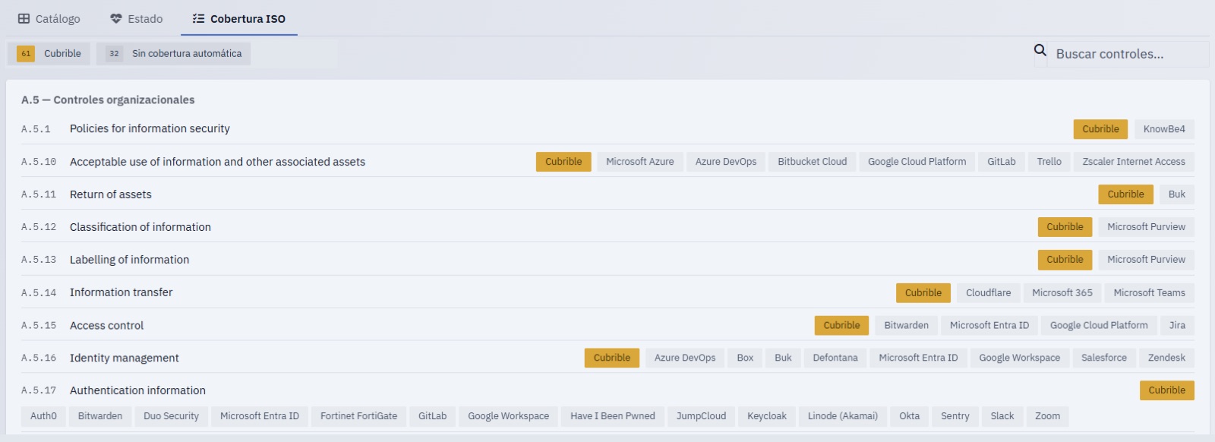Click the control title "Identity management"

[x=125, y=358]
